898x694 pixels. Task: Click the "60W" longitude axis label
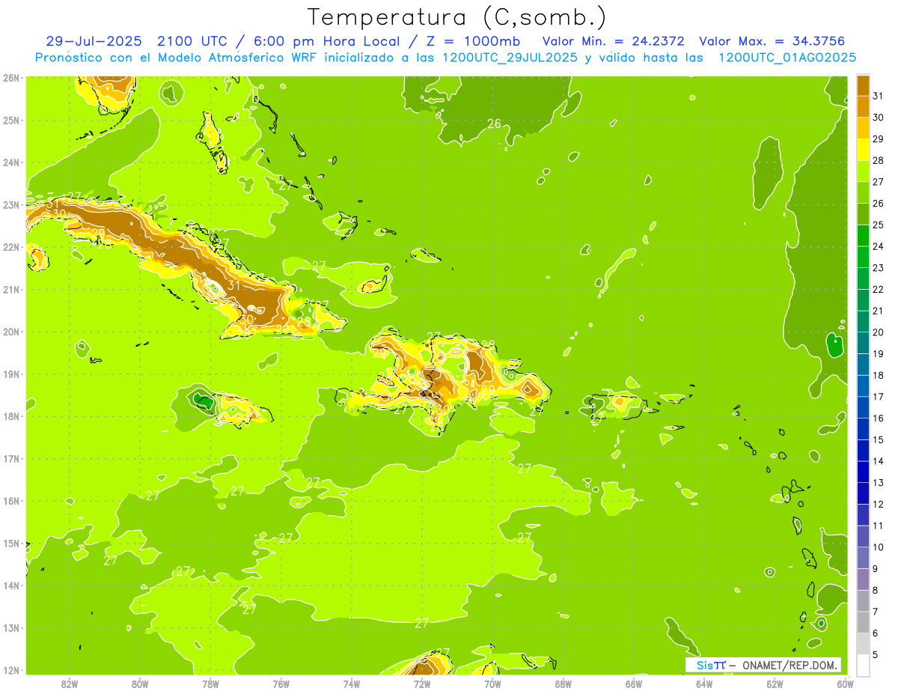coord(845,684)
